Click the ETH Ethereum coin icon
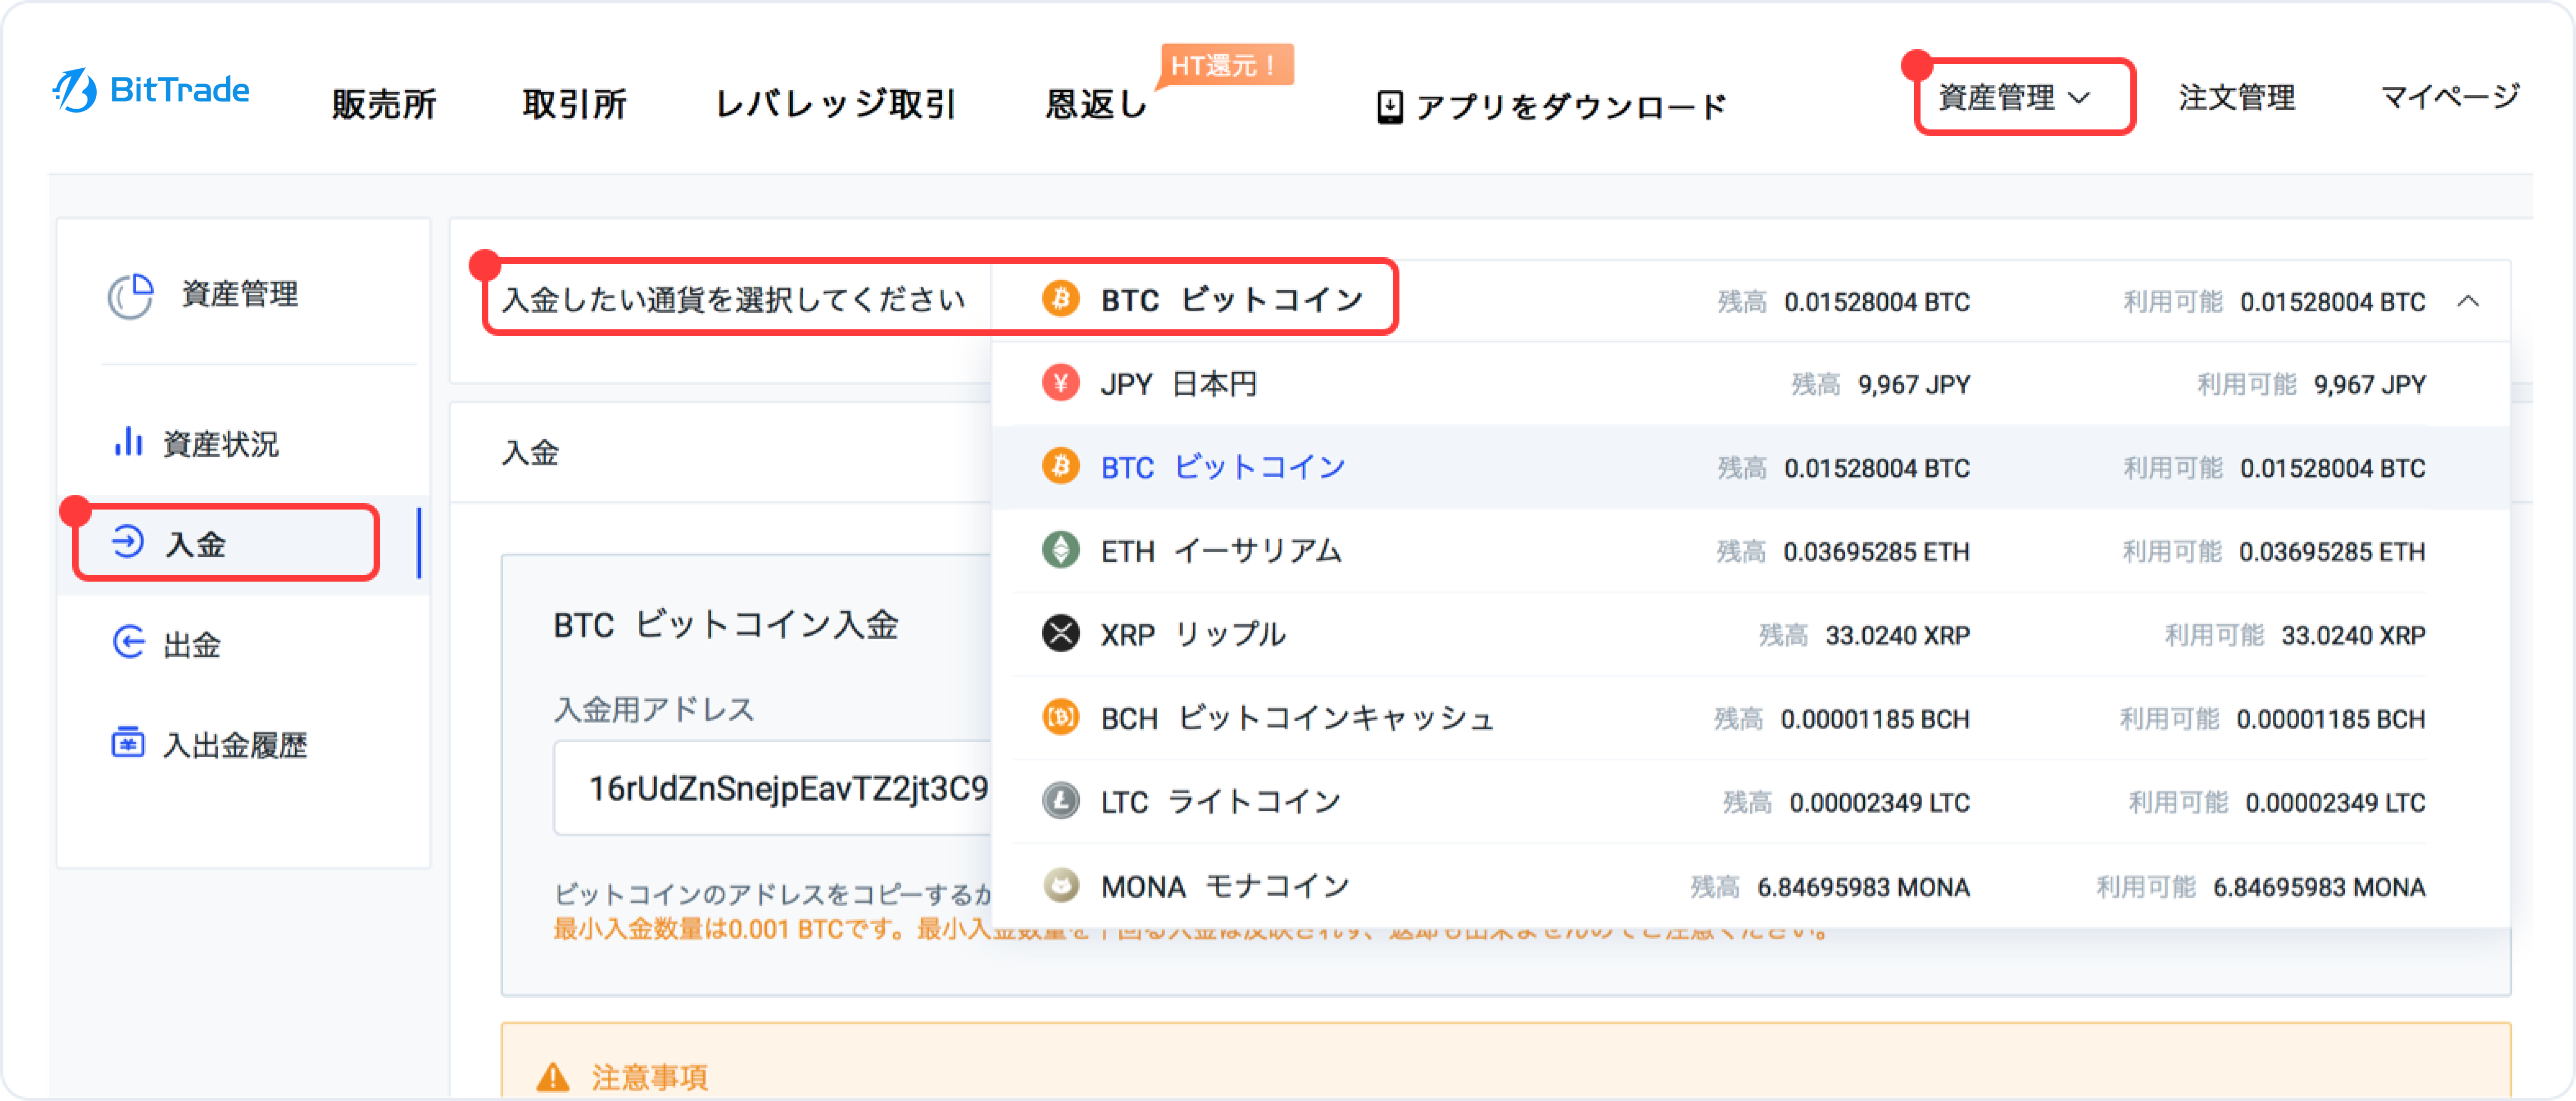The image size is (2576, 1101). pos(1060,550)
